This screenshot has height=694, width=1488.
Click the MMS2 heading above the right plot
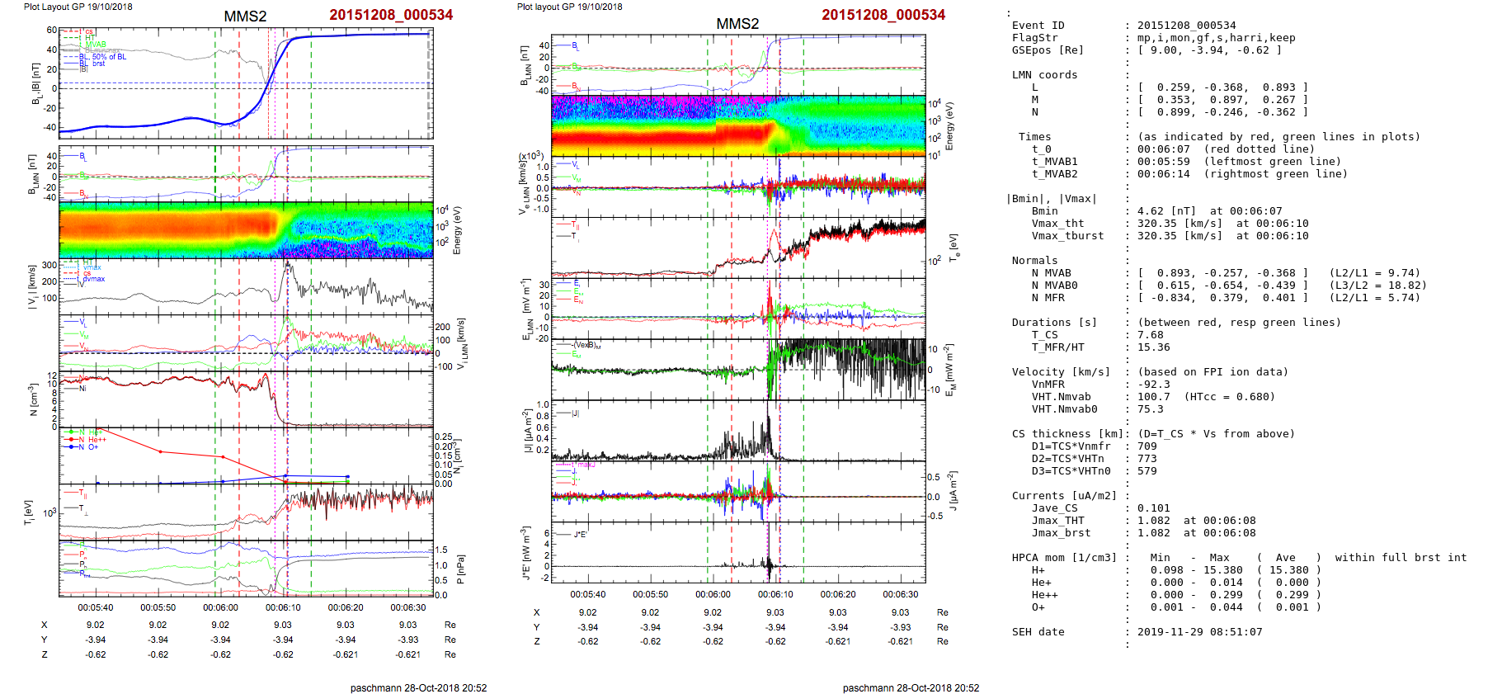click(x=737, y=24)
